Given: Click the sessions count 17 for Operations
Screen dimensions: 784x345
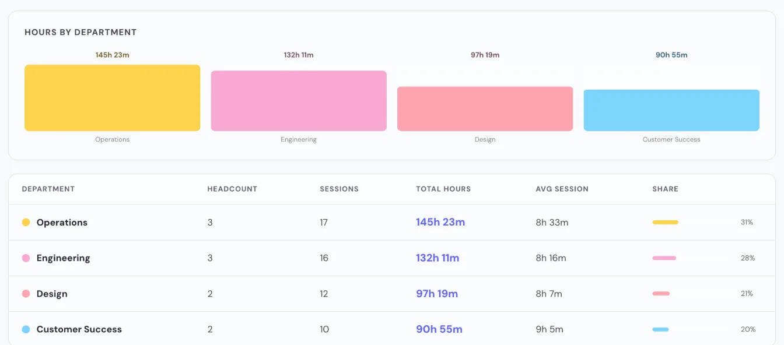Looking at the screenshot, I should point(324,223).
